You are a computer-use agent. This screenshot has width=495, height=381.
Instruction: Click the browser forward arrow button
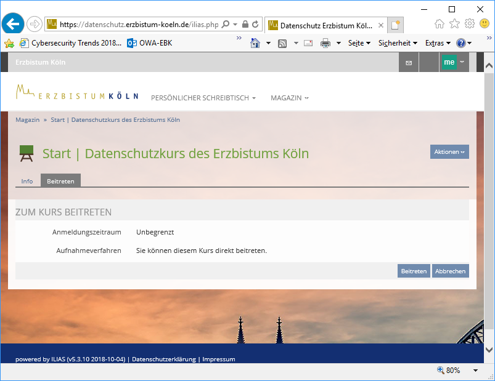click(x=34, y=24)
